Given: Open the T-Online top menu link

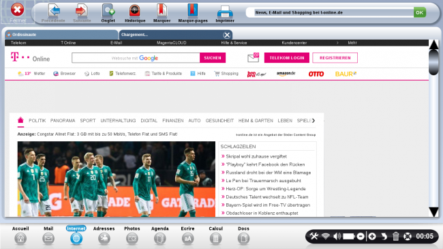Looking at the screenshot, I should coord(68,43).
